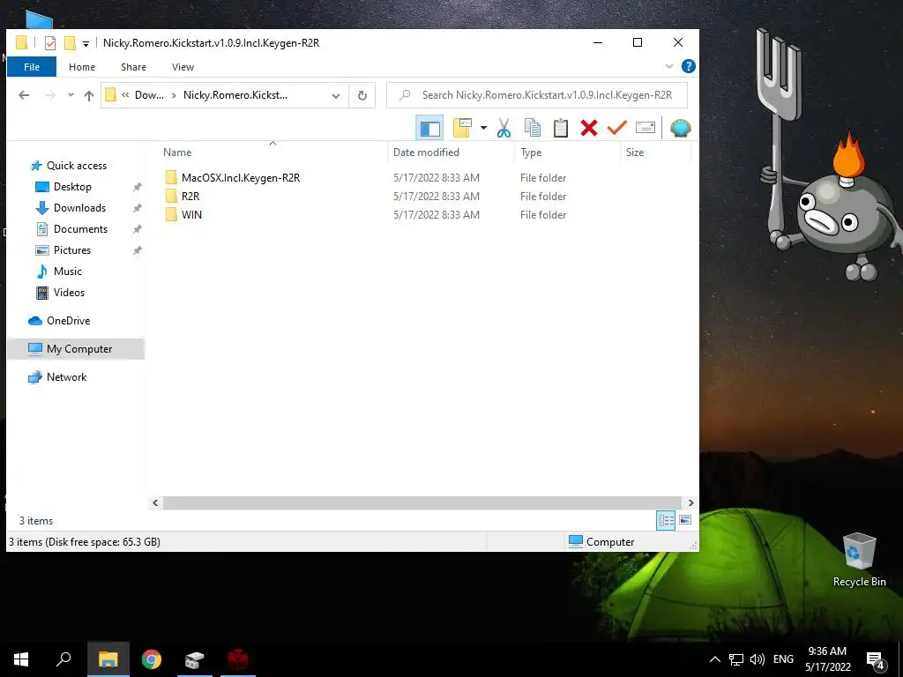Screen dimensions: 903x677
Task: Open the Recycle Bin on desktop
Action: (859, 559)
